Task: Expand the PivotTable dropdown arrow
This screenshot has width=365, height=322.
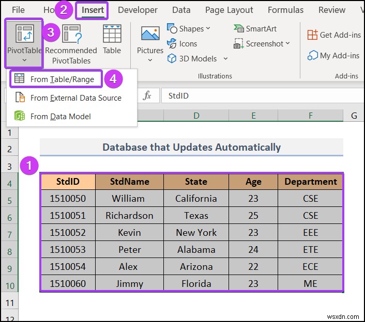Action: point(24,60)
